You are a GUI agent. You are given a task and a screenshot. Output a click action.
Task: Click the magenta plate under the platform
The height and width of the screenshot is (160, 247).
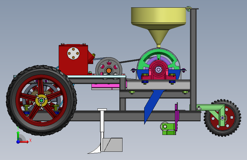(x=105, y=86)
